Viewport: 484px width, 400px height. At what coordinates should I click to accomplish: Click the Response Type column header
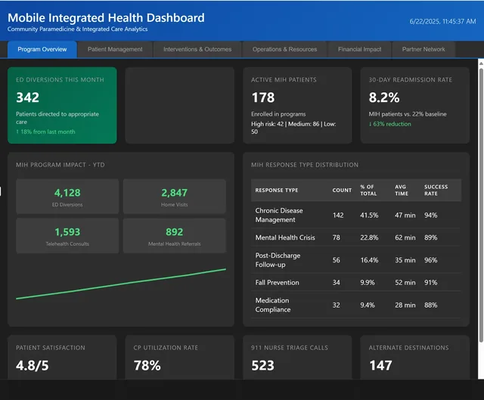(x=277, y=190)
